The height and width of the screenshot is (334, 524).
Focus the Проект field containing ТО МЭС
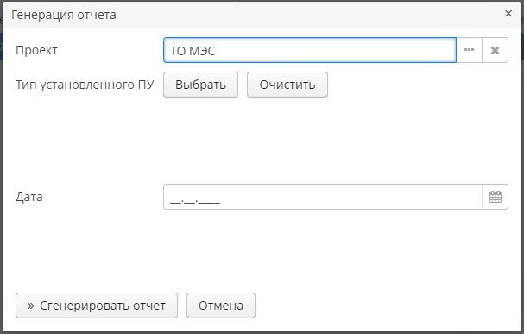click(x=310, y=50)
